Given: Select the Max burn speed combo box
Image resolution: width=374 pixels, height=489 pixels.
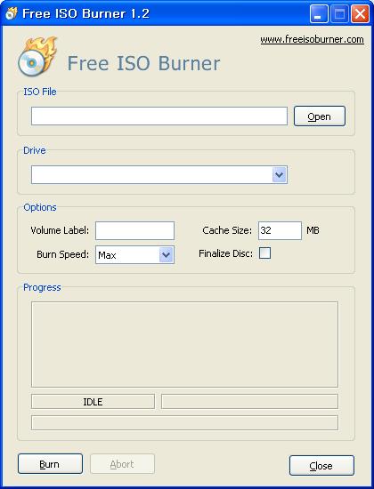Looking at the screenshot, I should point(134,255).
